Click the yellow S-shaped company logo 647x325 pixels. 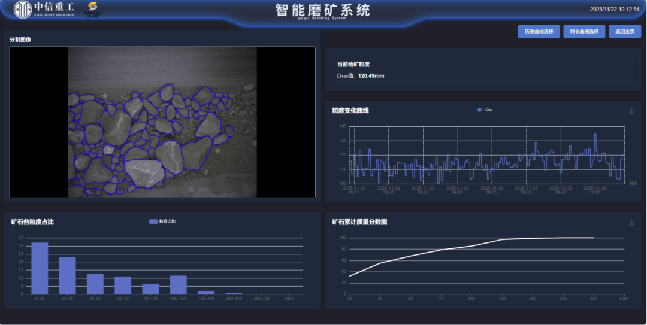(93, 10)
